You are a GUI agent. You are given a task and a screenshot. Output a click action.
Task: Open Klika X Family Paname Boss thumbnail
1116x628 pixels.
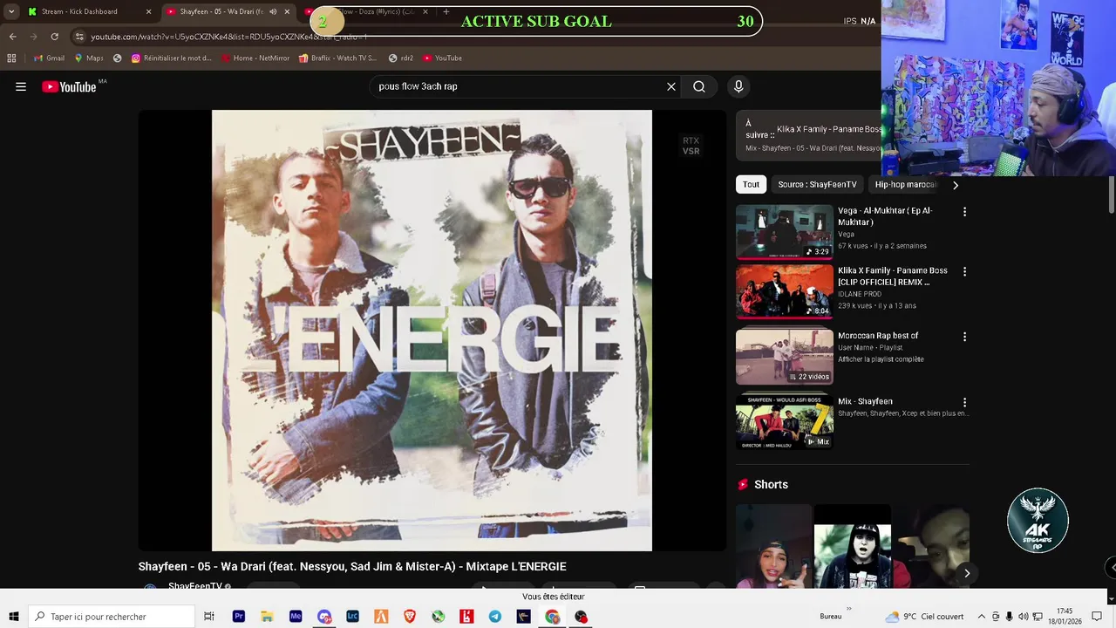[785, 292]
